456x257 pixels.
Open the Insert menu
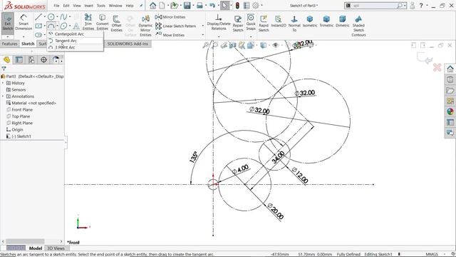(88, 6)
